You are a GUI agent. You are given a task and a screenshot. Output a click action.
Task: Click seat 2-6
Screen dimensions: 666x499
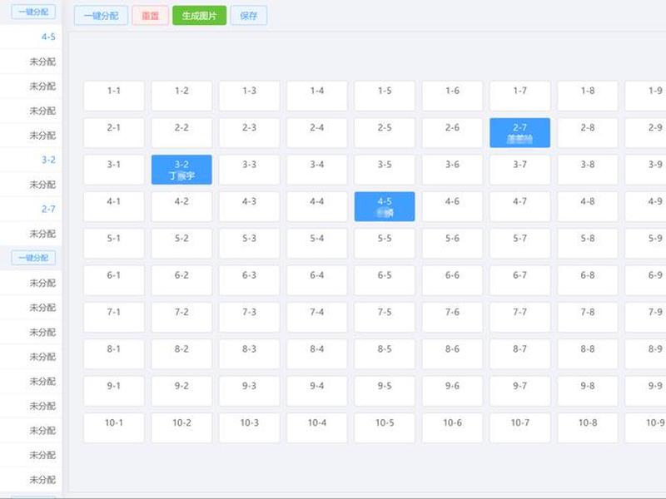pos(452,133)
